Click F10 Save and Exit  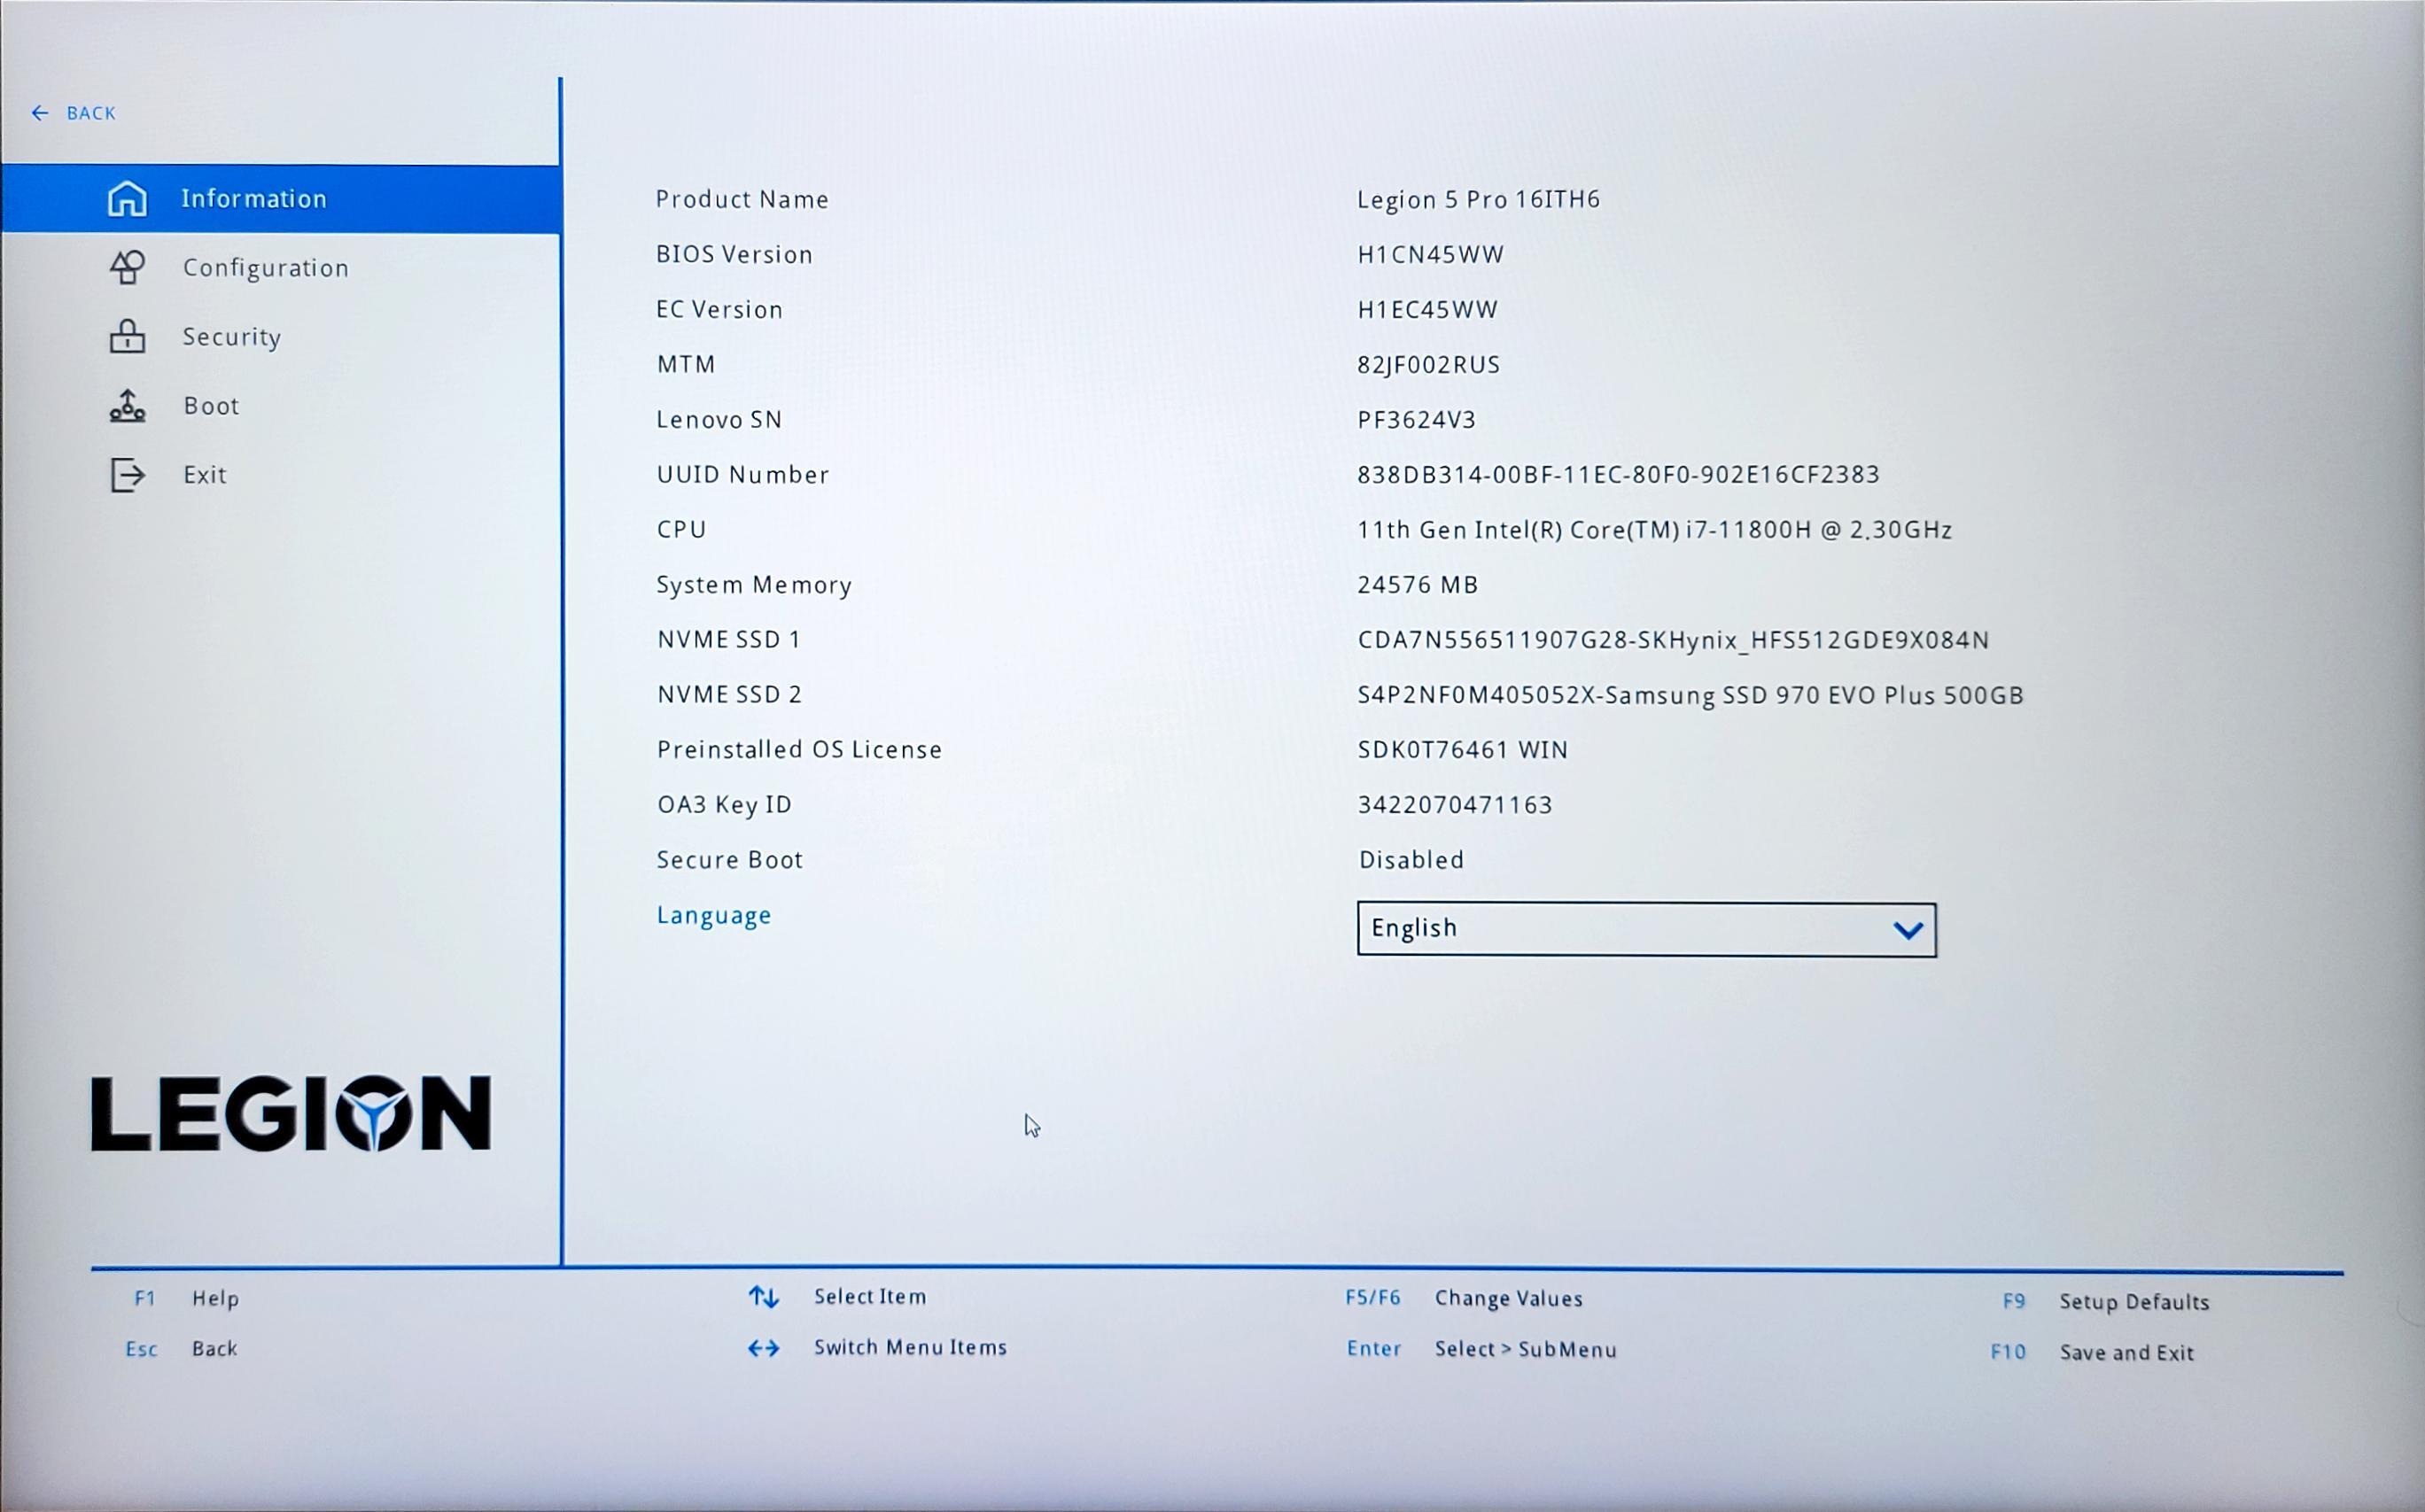[2092, 1352]
